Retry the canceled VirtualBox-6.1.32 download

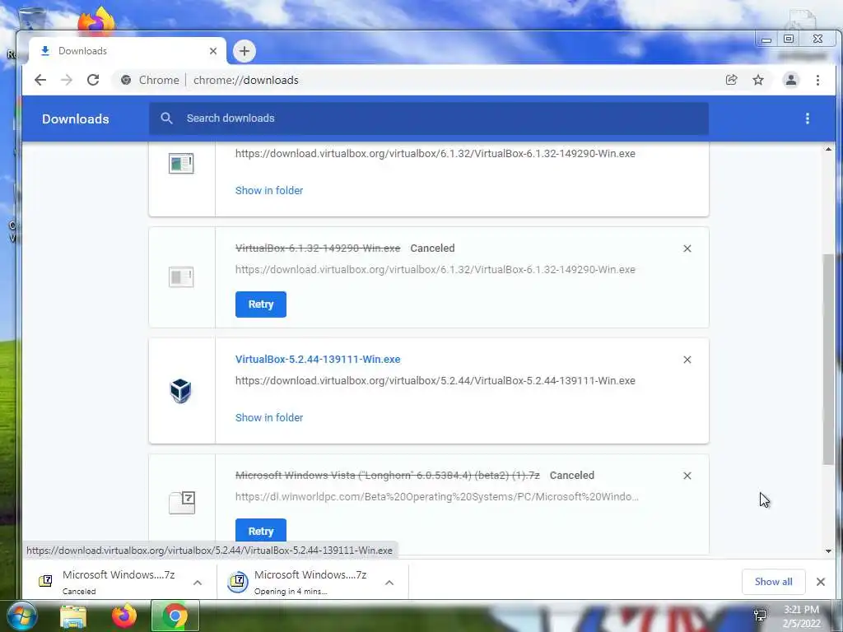click(x=261, y=304)
